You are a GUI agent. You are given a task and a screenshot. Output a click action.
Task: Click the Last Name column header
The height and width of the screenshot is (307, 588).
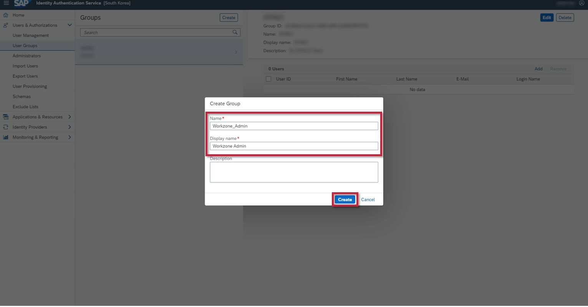coord(407,79)
